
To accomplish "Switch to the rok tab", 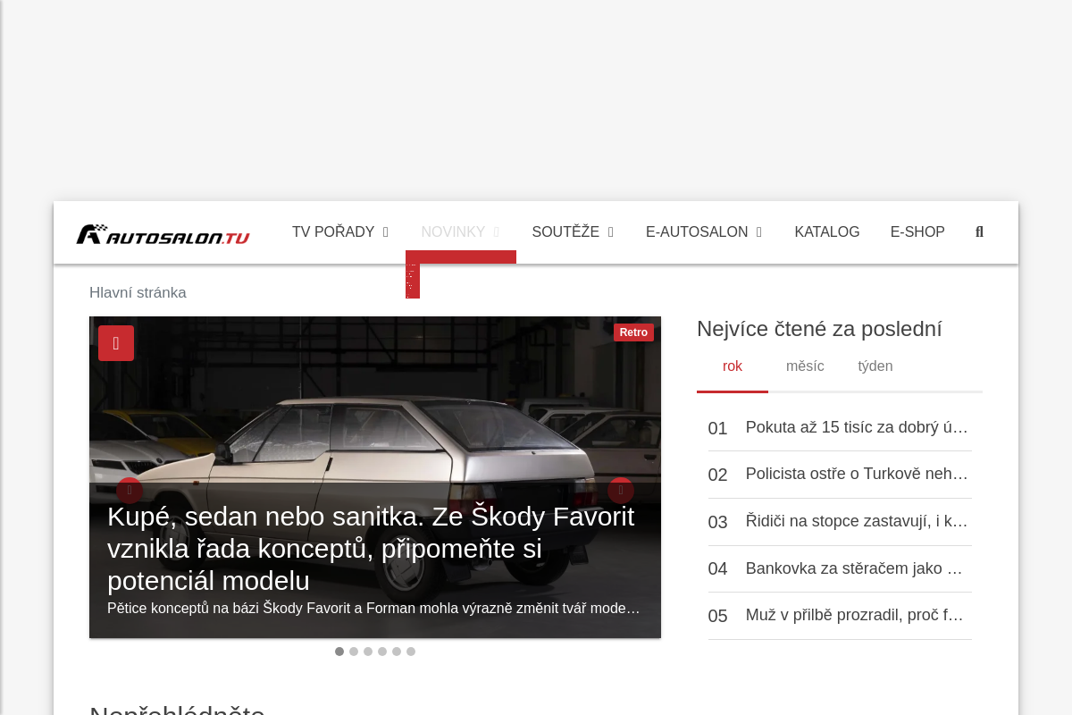I will tap(733, 366).
